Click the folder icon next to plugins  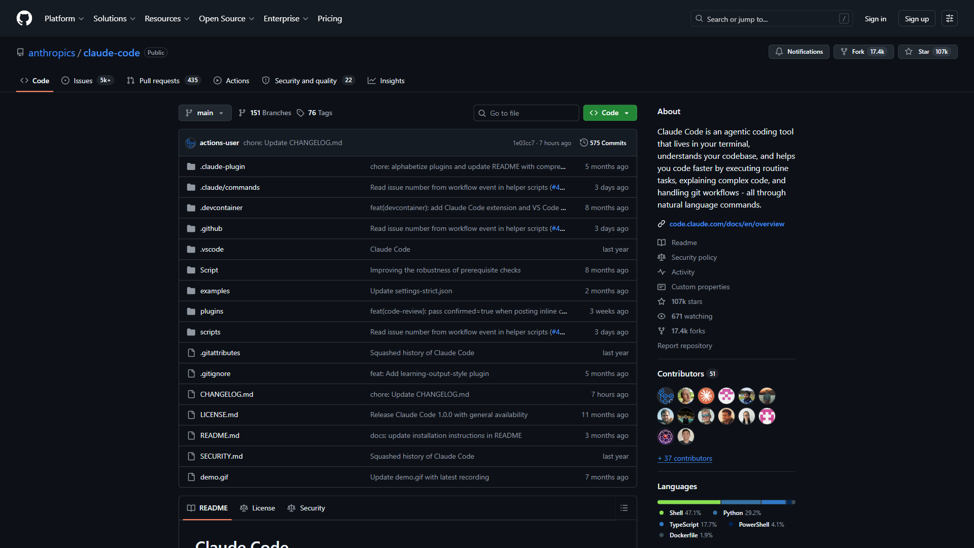[x=191, y=311]
